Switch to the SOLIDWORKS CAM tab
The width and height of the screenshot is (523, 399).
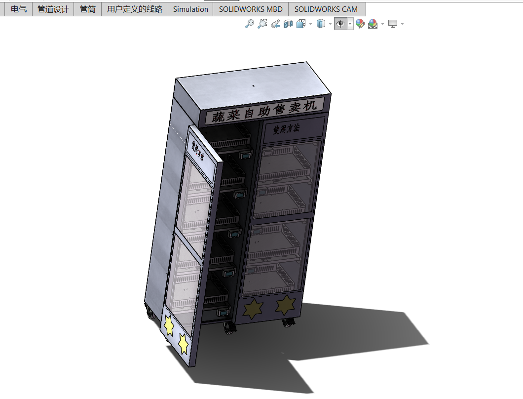tap(326, 9)
